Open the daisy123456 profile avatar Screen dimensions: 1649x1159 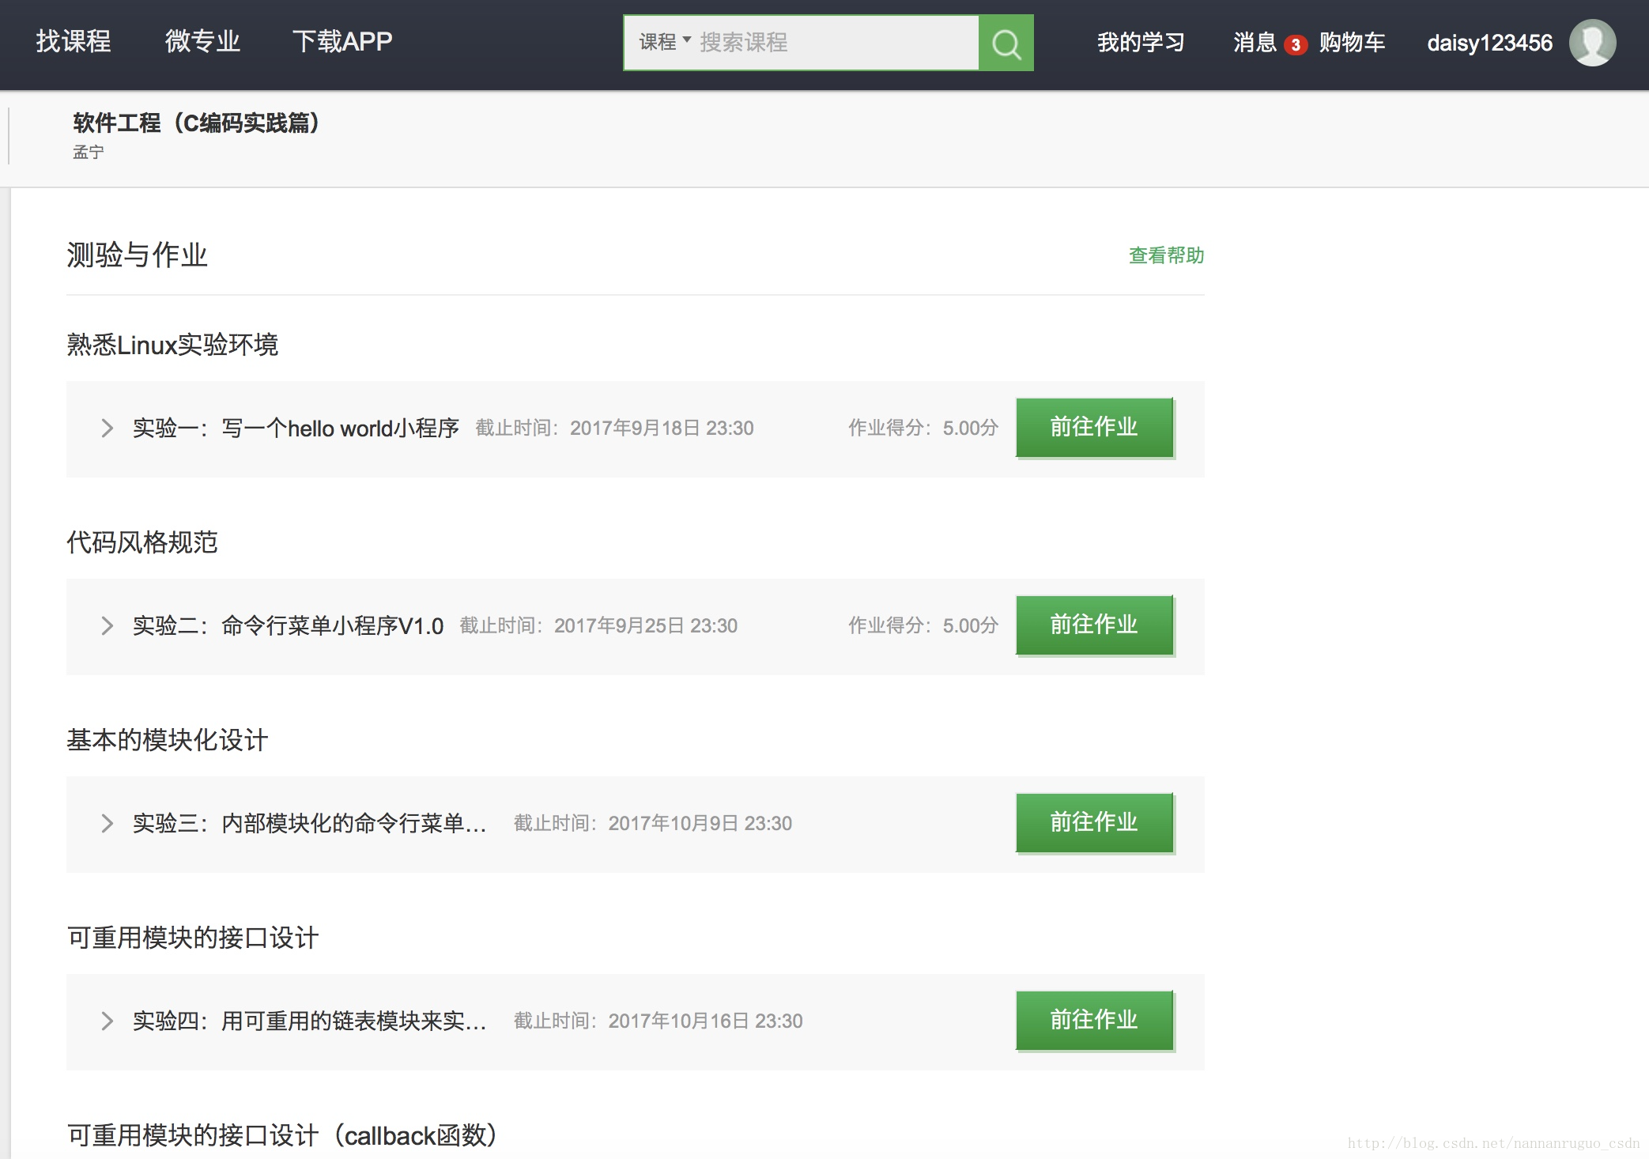point(1592,43)
